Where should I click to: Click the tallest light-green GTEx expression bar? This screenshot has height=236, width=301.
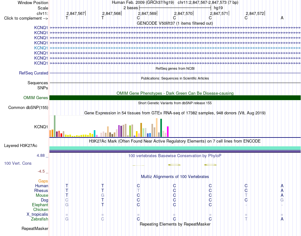pyautogui.click(x=54, y=126)
